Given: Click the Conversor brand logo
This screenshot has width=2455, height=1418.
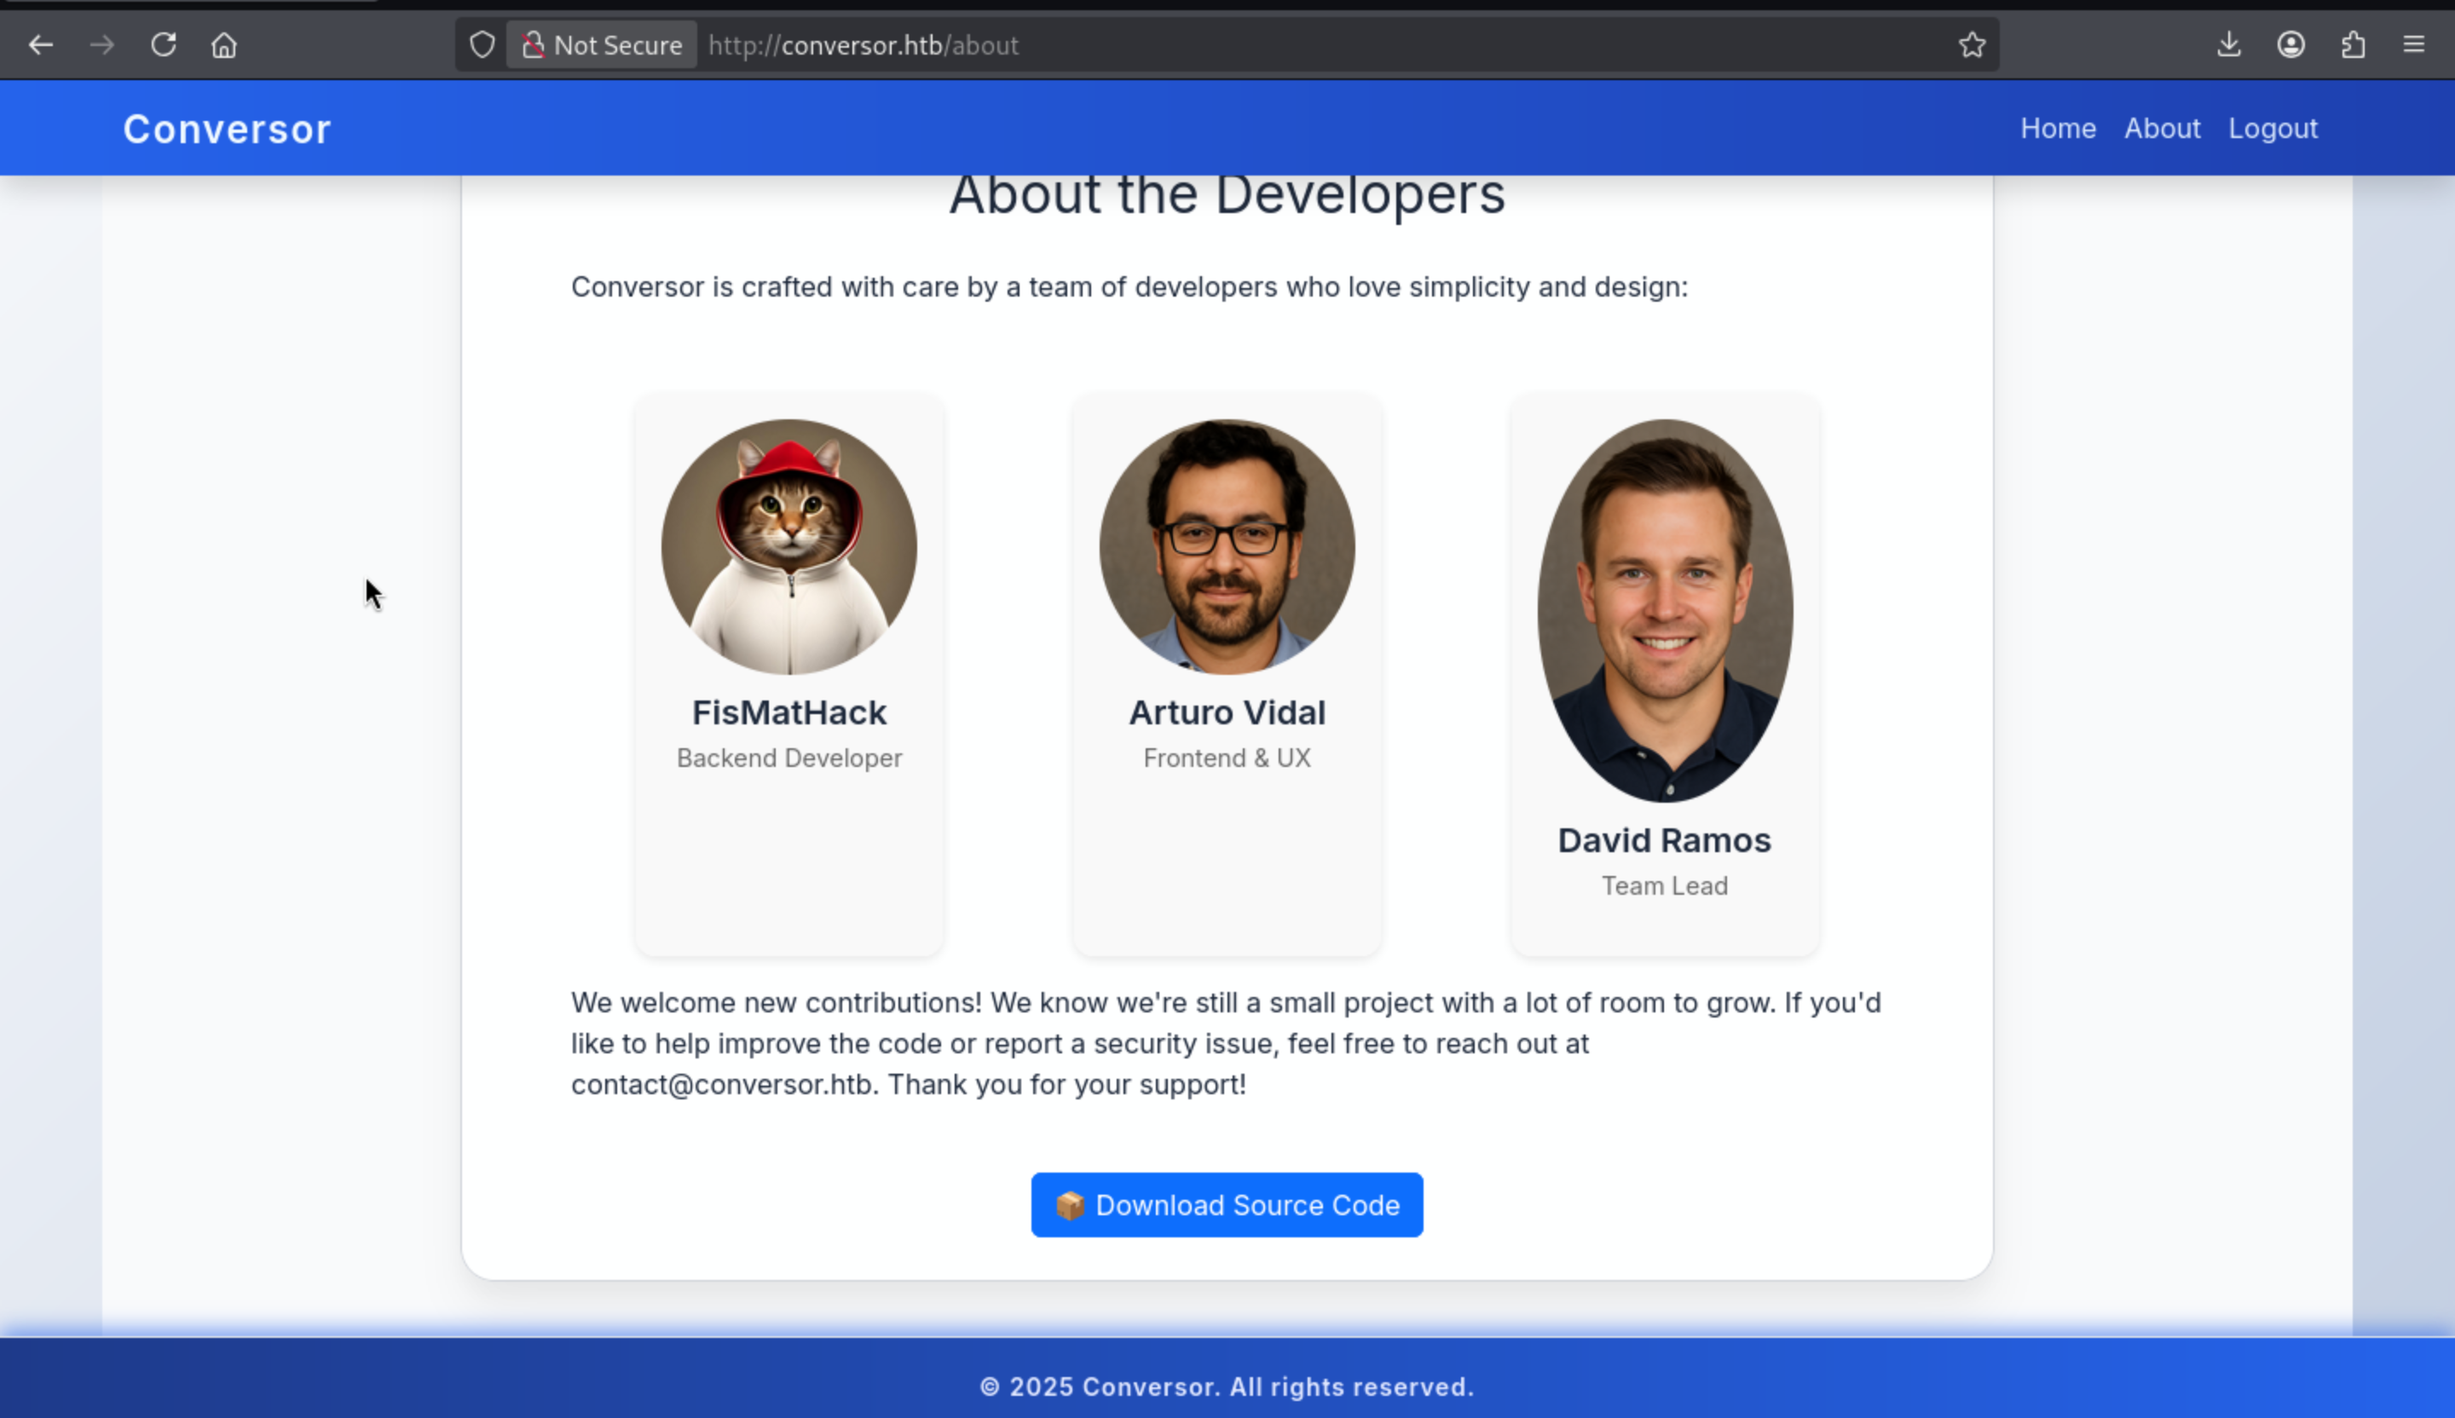Looking at the screenshot, I should pos(227,129).
